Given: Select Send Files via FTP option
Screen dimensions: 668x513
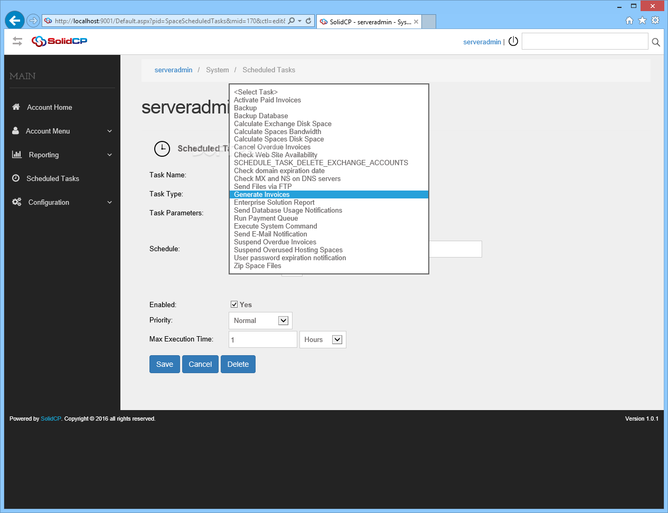Looking at the screenshot, I should click(x=328, y=186).
